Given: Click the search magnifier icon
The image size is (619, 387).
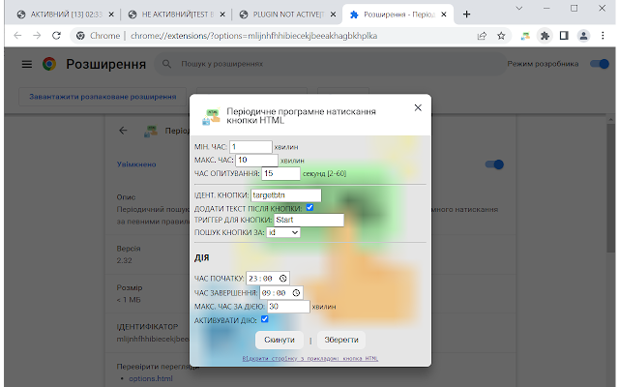Looking at the screenshot, I should [166, 64].
